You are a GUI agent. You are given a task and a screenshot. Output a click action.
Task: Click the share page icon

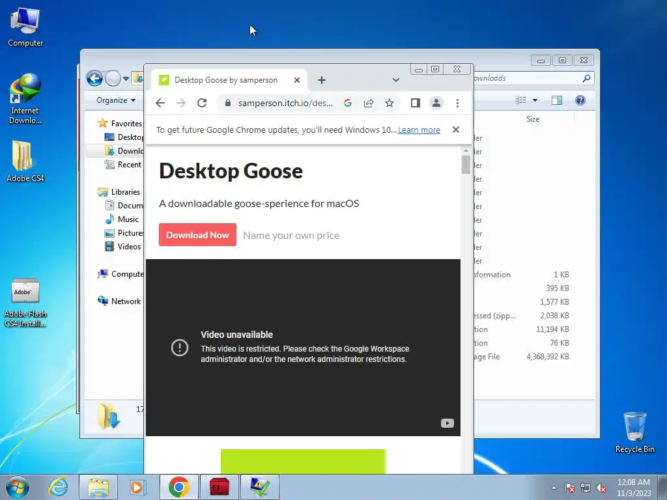coord(369,103)
